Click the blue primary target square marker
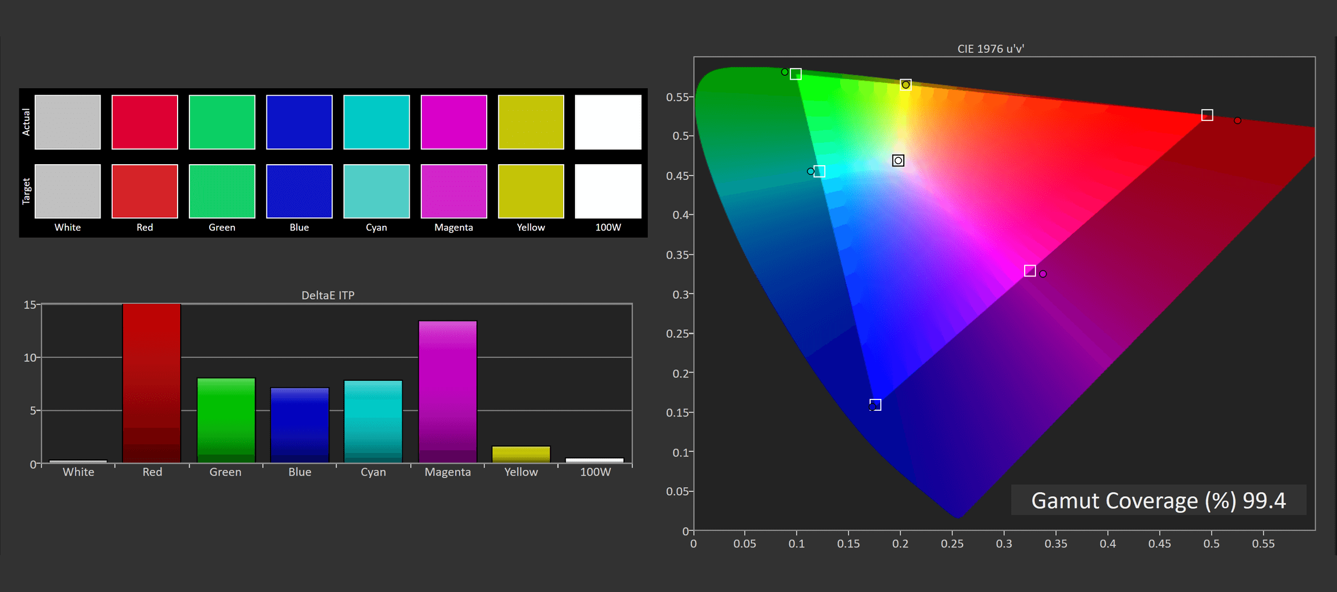 pyautogui.click(x=875, y=404)
